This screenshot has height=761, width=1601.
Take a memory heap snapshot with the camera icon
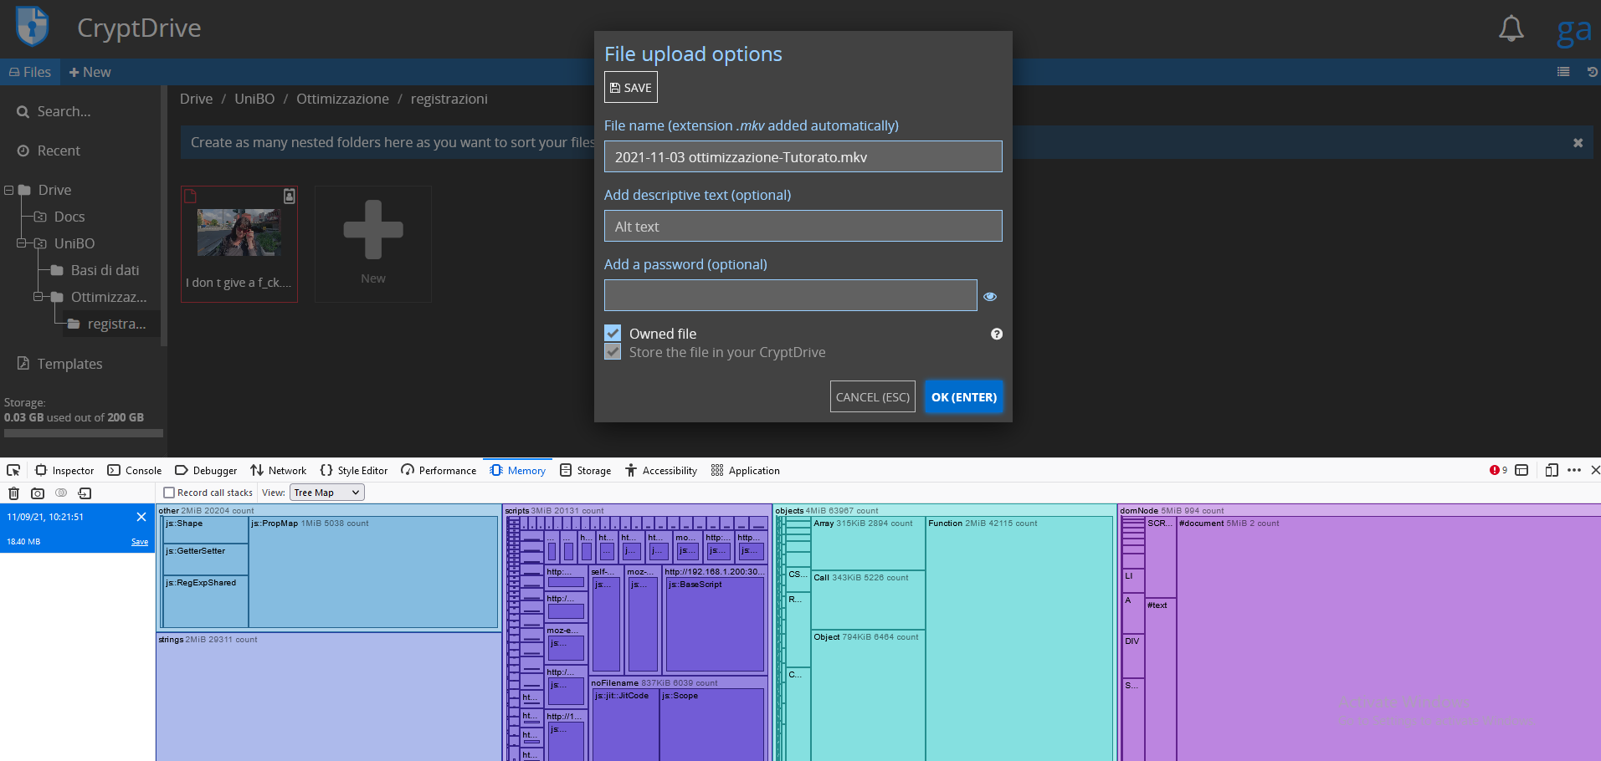[x=37, y=493]
